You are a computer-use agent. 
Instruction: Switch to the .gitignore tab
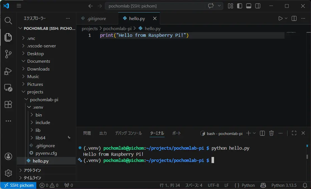pyautogui.click(x=97, y=18)
